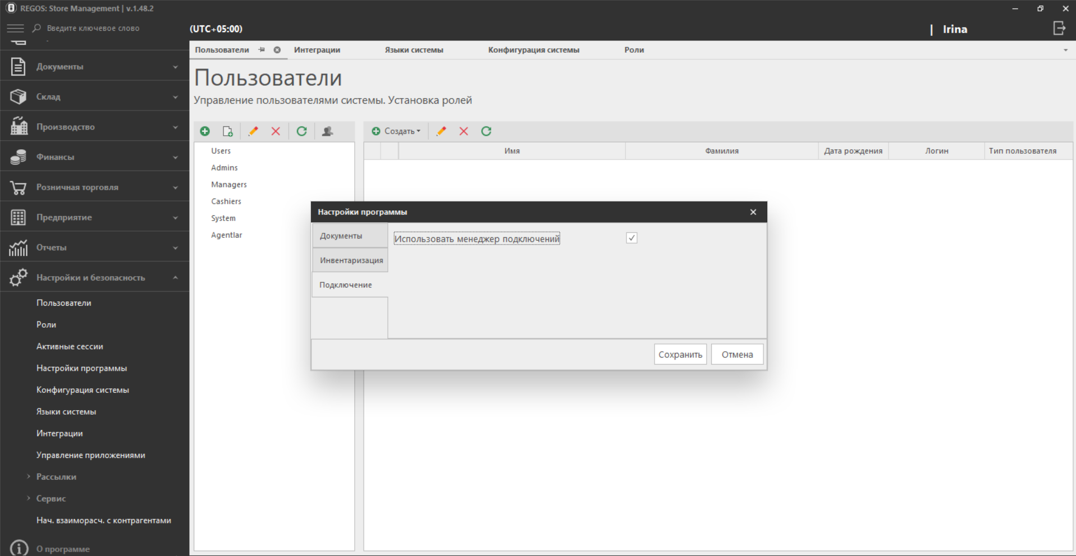The width and height of the screenshot is (1076, 556).
Task: Select the Cashiers group
Action: 226,201
